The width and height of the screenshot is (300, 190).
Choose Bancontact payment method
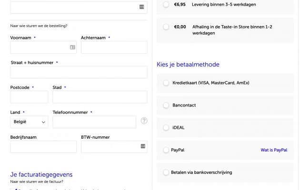[166, 105]
